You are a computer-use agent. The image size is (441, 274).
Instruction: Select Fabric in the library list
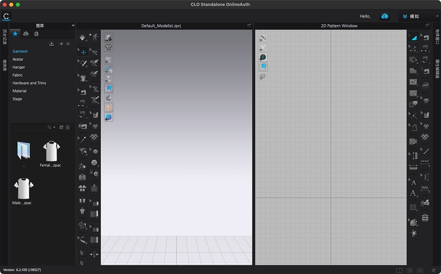point(17,75)
